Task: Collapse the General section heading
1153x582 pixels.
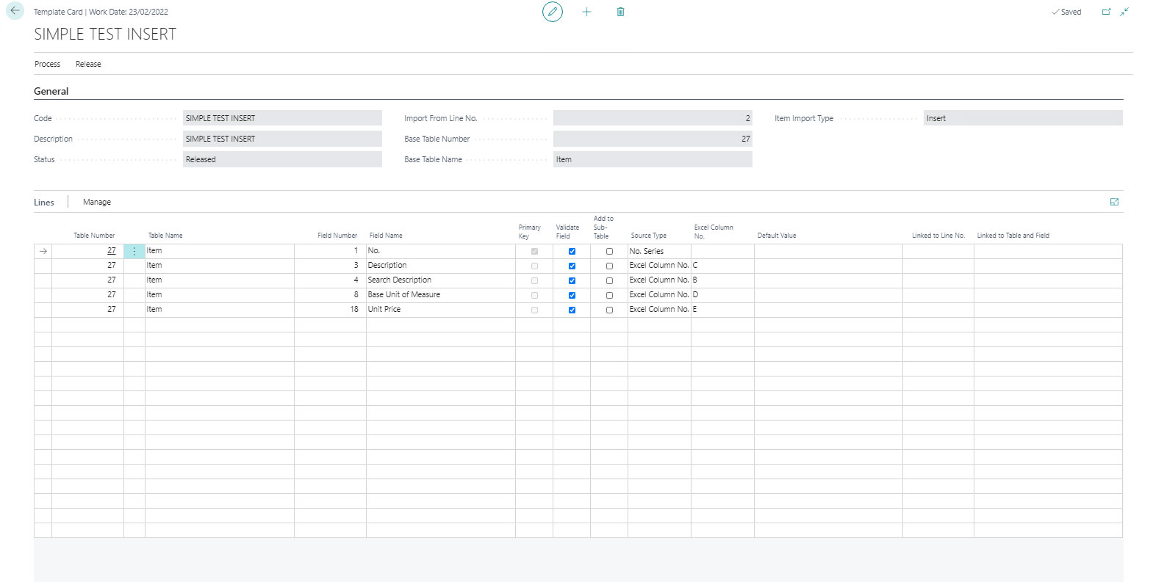Action: (x=51, y=91)
